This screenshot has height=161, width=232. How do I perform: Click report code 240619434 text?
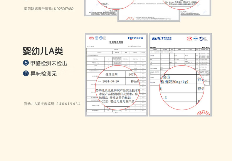pyautogui.click(x=52, y=104)
